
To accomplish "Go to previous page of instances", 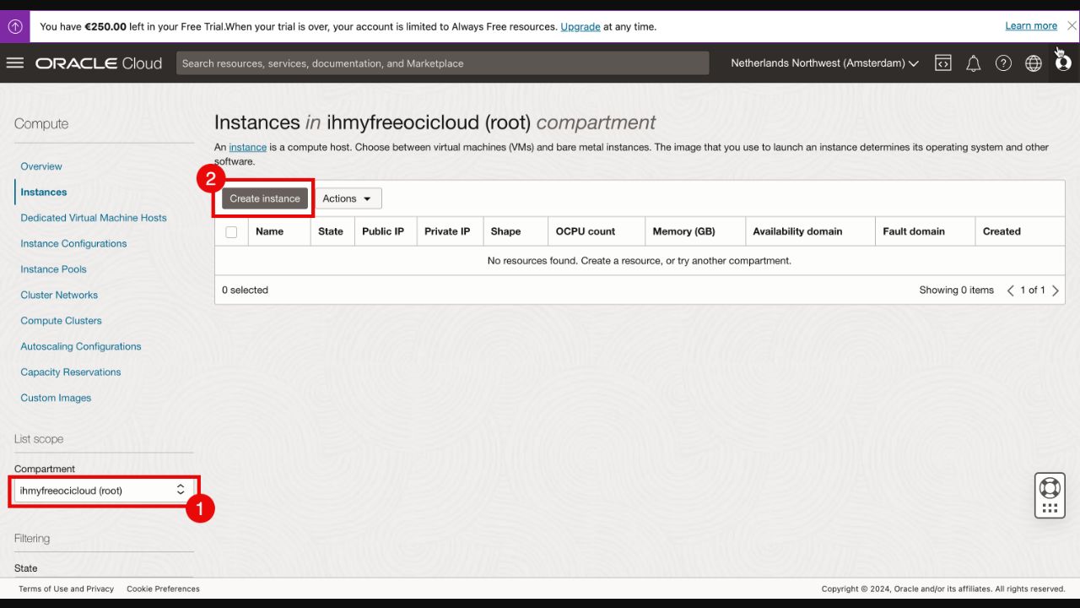I will point(1010,290).
